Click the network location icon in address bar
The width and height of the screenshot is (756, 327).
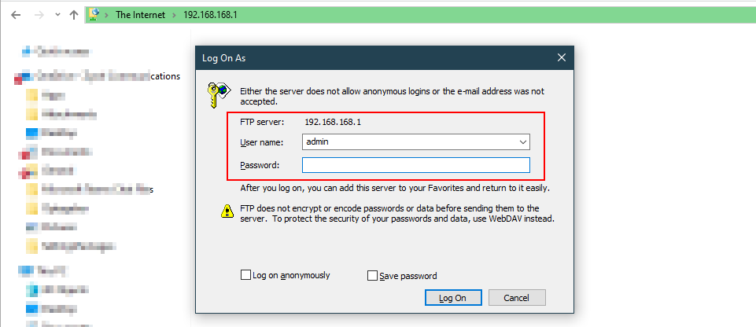point(94,14)
